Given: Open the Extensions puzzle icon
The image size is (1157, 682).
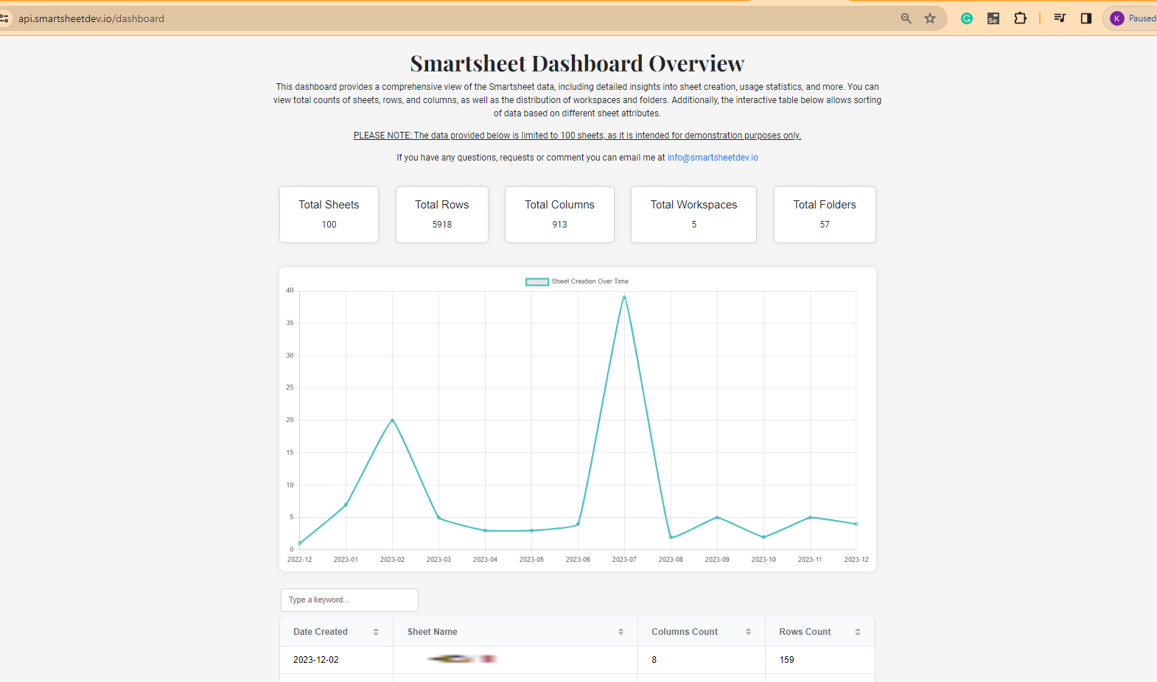Looking at the screenshot, I should [x=1021, y=18].
